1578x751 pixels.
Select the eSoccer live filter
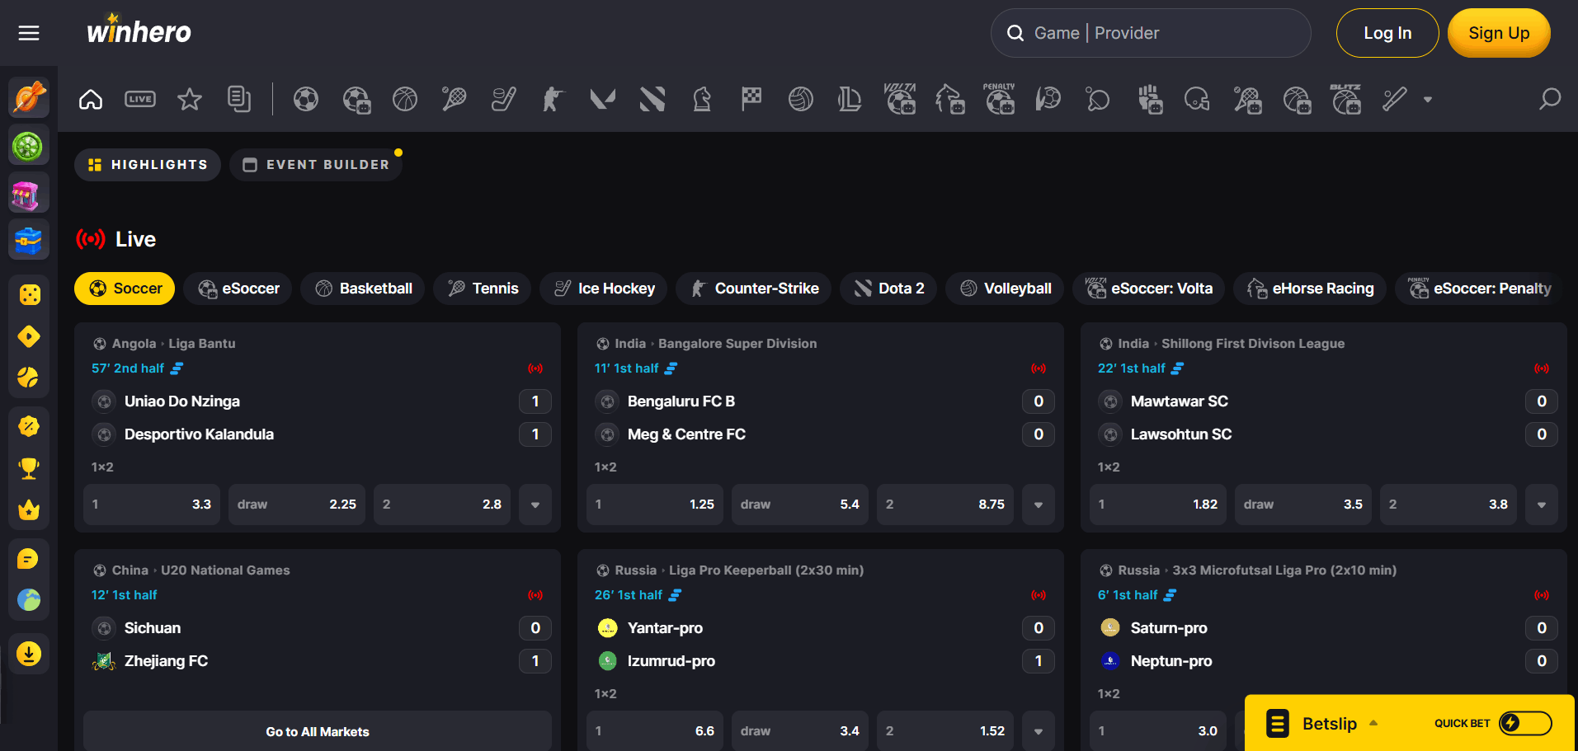(238, 289)
